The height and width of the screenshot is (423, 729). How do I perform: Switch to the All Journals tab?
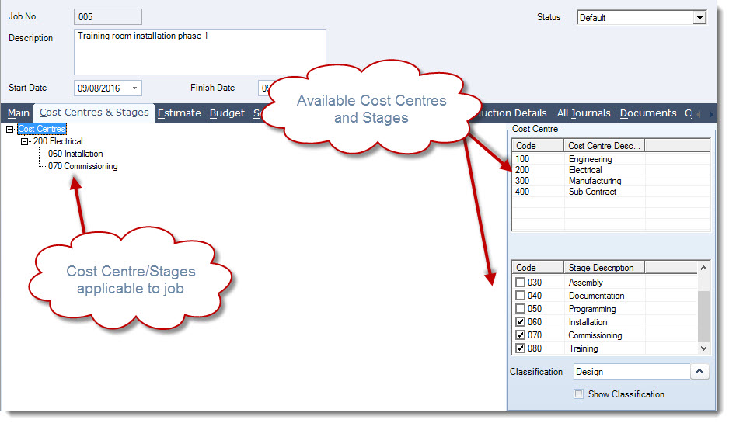pos(584,113)
